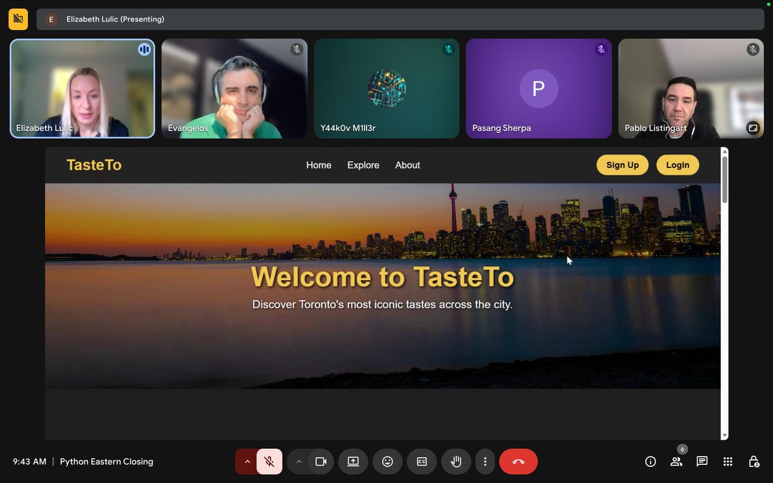Expand video settings chevron beside camera
Screen dimensions: 773x483
[x=298, y=461]
